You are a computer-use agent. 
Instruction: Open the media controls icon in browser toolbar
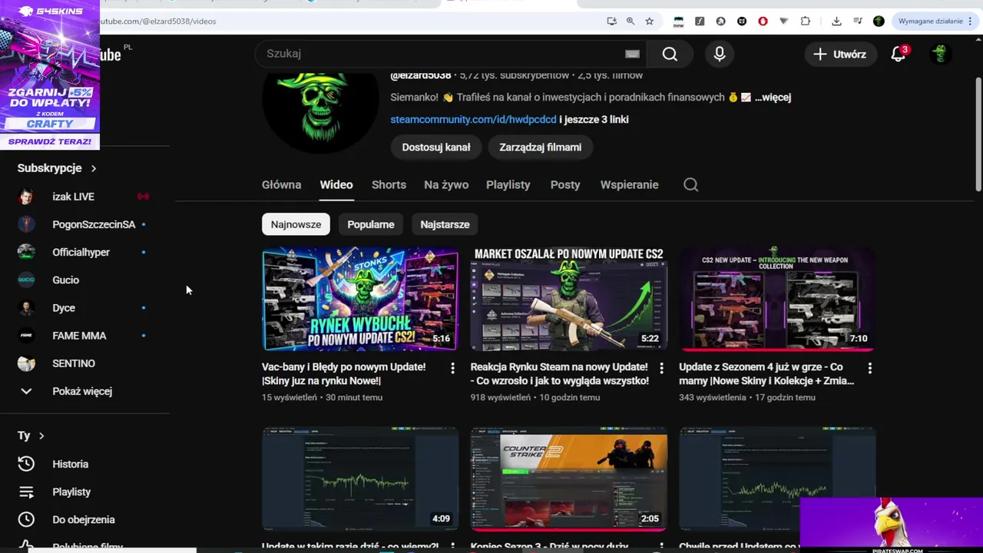click(857, 22)
